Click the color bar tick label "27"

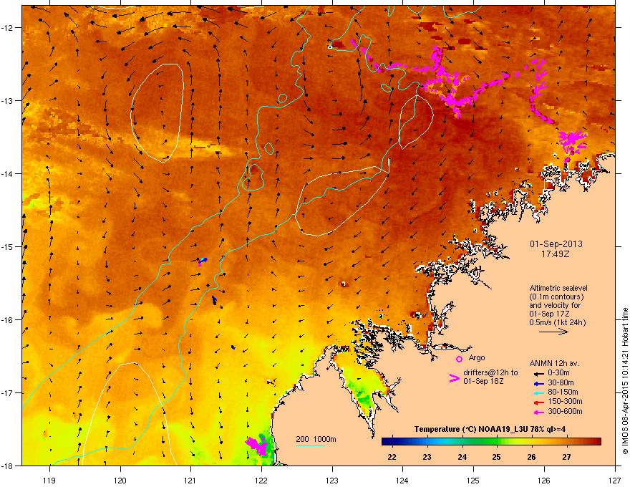pos(566,457)
